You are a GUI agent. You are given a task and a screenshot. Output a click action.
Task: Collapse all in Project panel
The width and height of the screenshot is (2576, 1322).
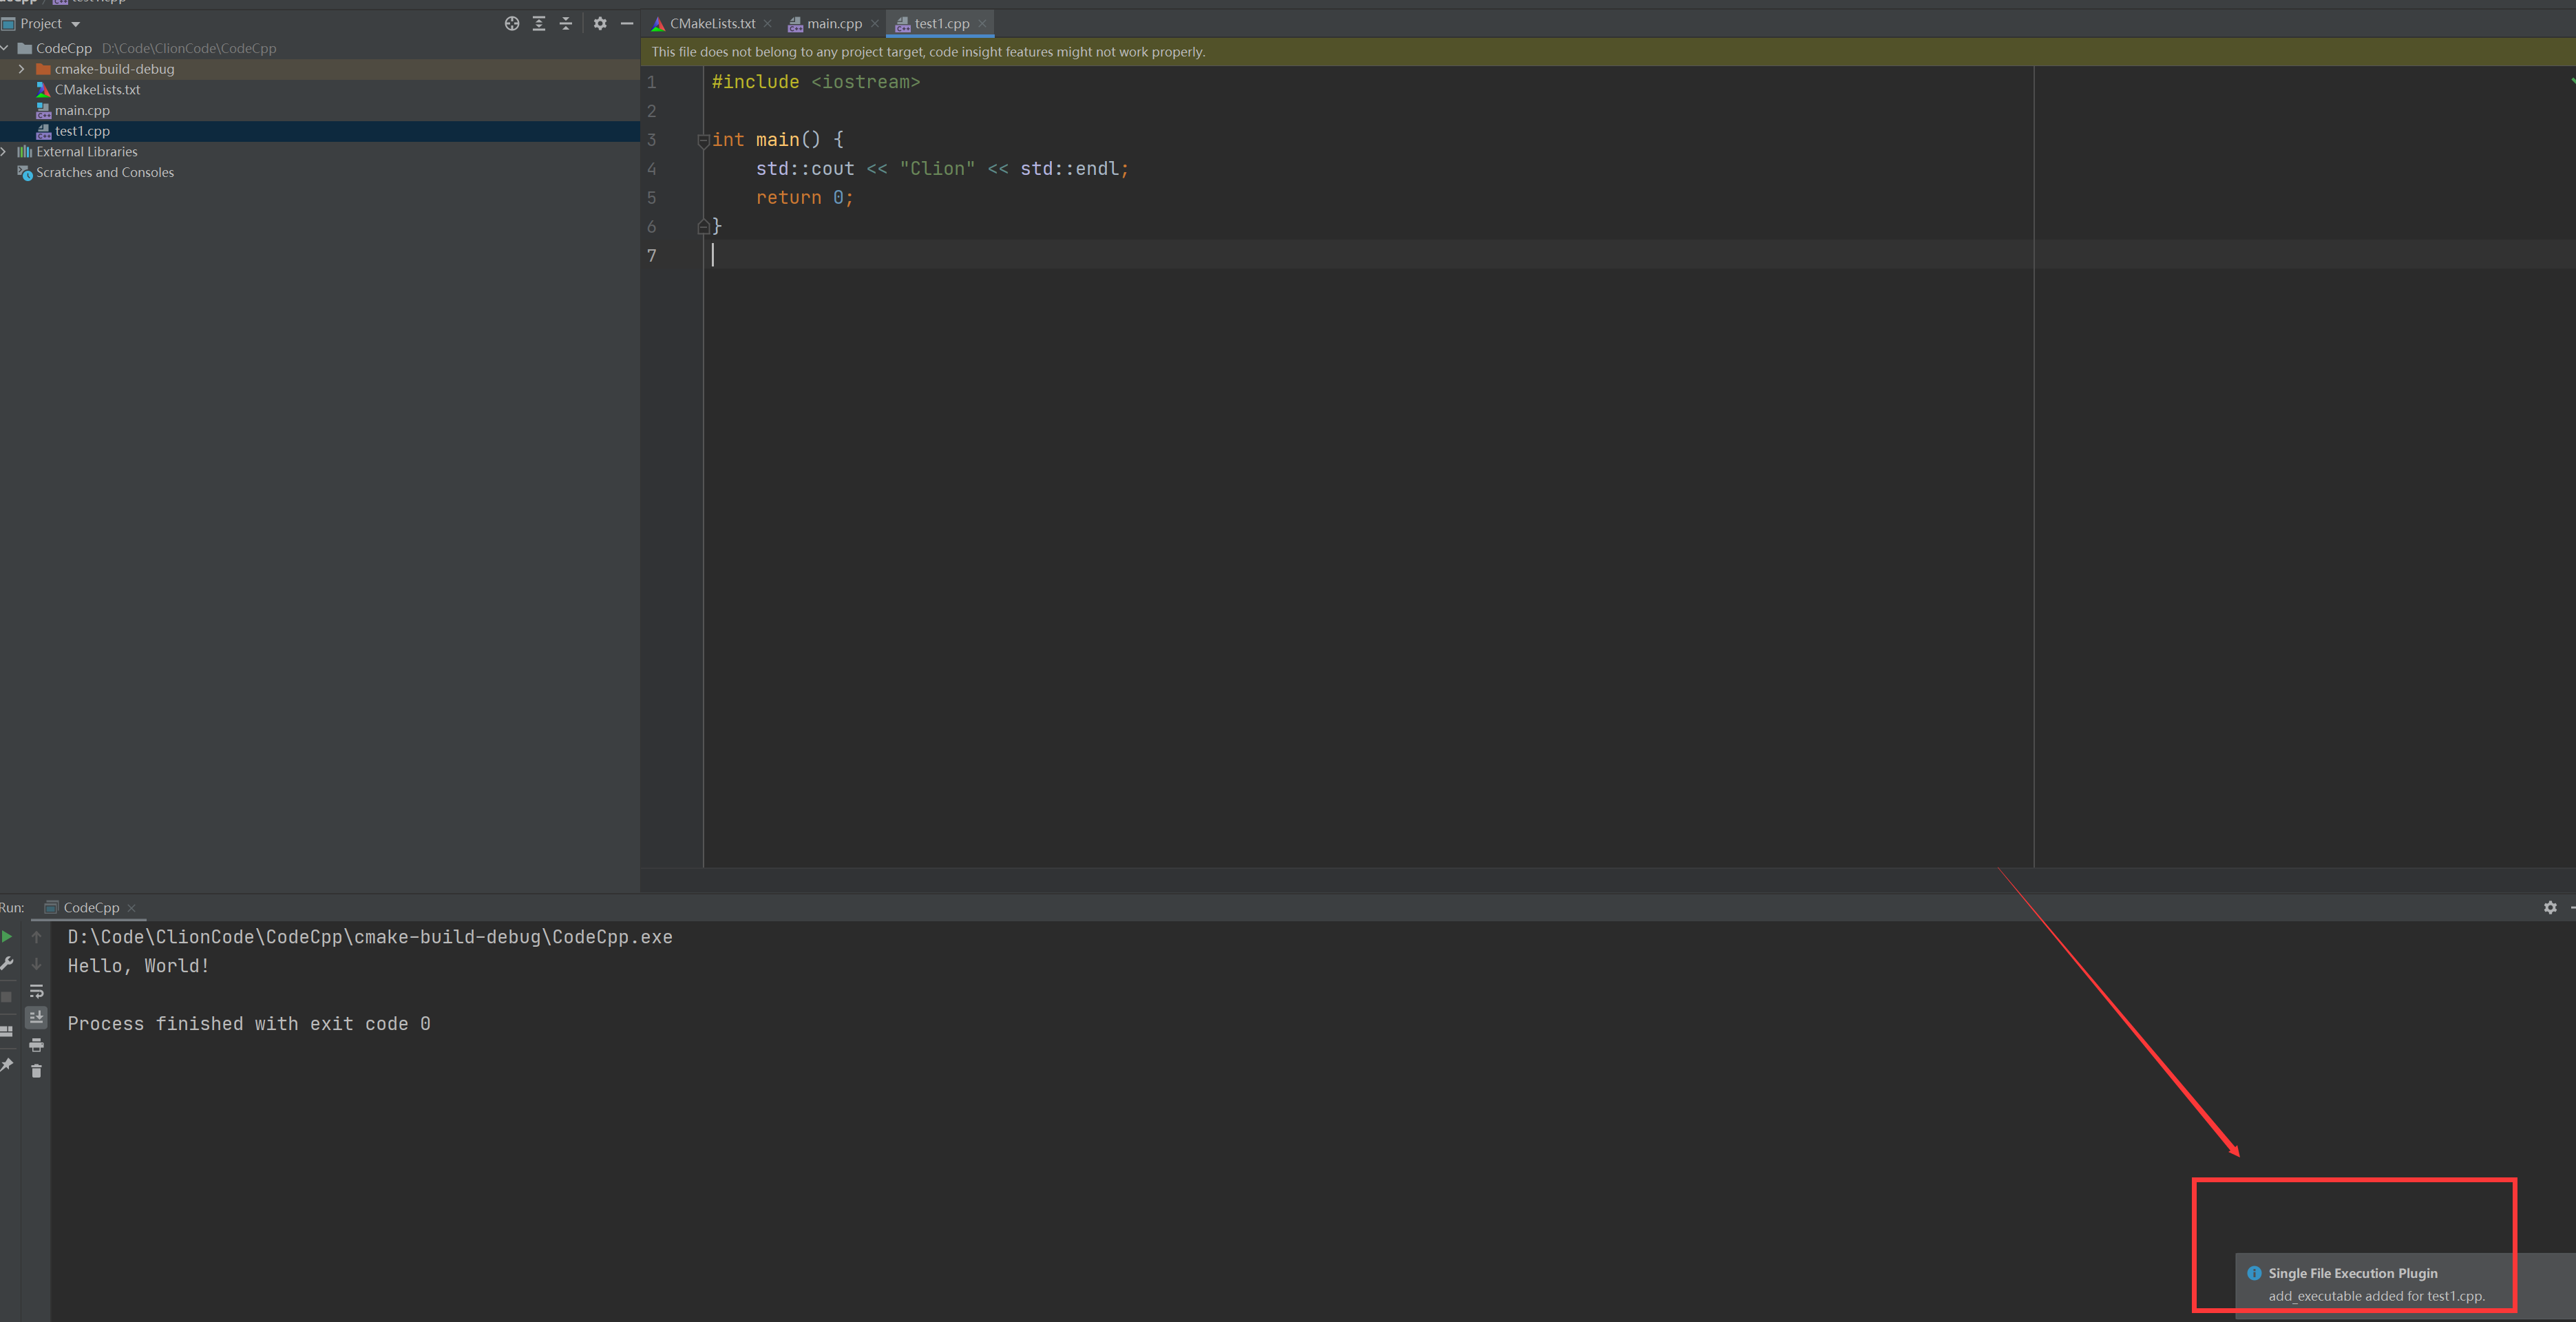coord(566,24)
